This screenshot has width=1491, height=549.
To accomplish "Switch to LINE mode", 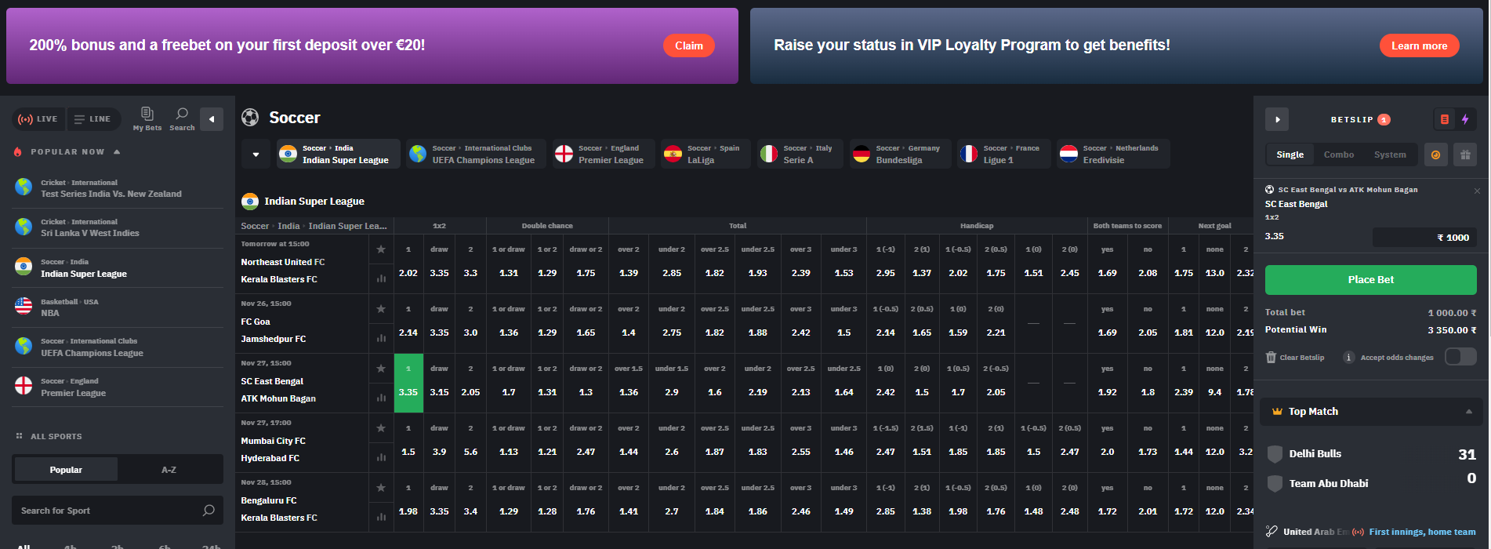I will tap(93, 119).
